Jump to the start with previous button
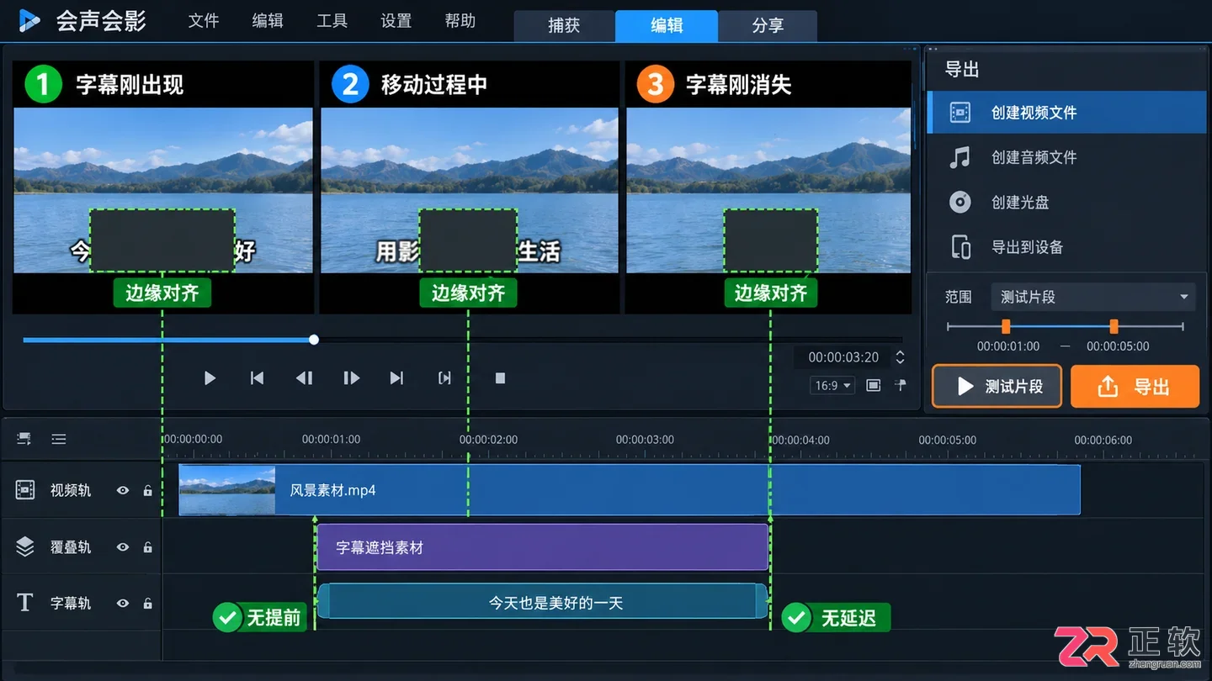Viewport: 1212px width, 681px height. [x=257, y=378]
